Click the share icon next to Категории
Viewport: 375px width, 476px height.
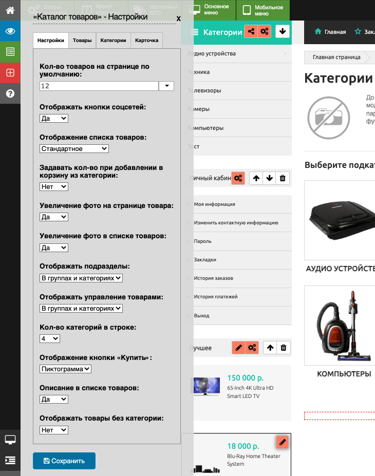(251, 31)
